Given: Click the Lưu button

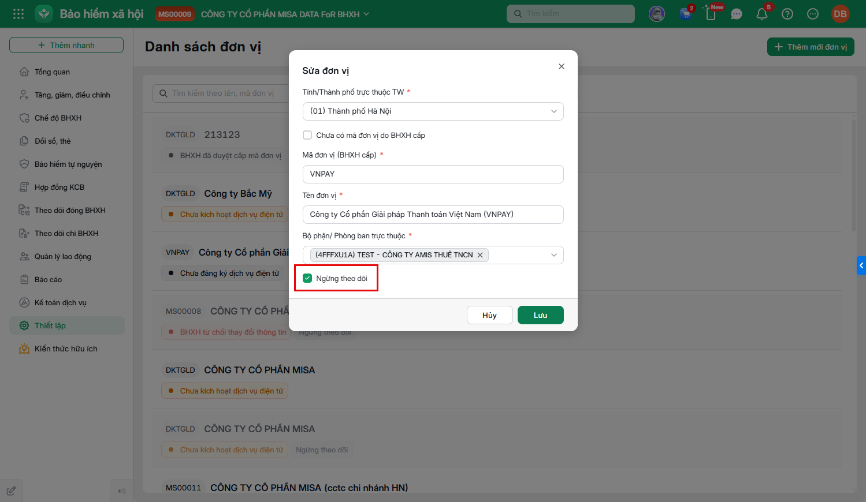Looking at the screenshot, I should tap(541, 315).
